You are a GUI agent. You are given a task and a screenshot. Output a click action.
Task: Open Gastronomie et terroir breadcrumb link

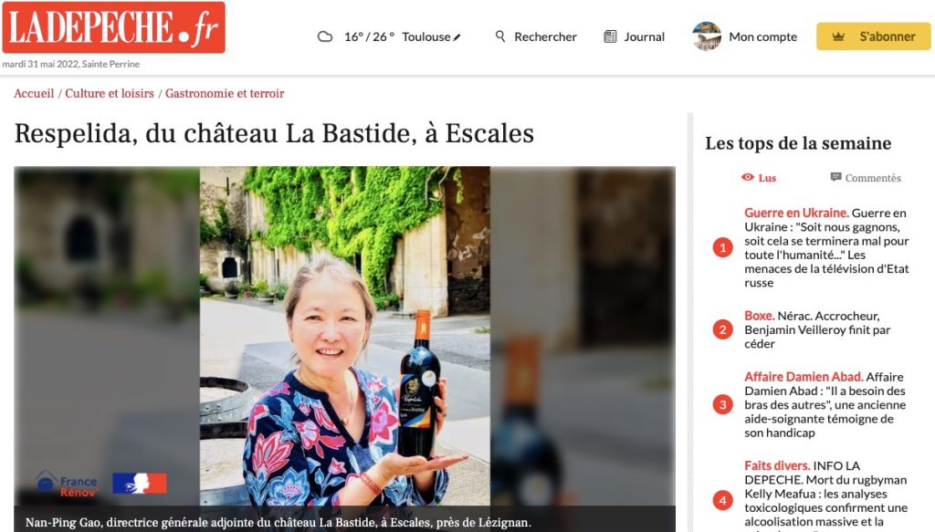225,93
